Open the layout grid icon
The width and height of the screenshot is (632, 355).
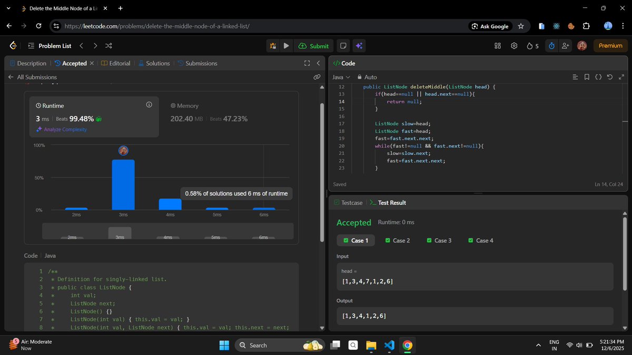coord(497,46)
